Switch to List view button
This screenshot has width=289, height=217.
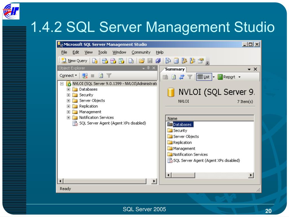tap(204, 77)
